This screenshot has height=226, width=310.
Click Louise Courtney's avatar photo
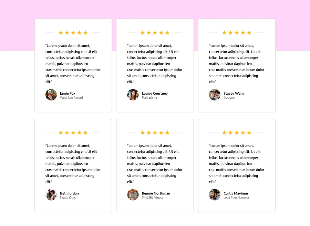click(133, 95)
